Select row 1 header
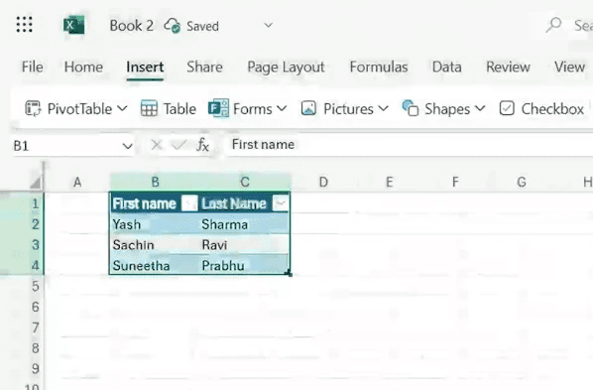593x390 pixels. click(x=22, y=203)
